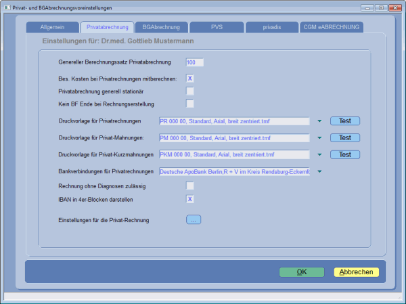Viewport: 406px width, 304px height.
Task: Toggle Bes. Kosten bei Privatrechnungen mitberechnen checkbox
Action: click(190, 79)
